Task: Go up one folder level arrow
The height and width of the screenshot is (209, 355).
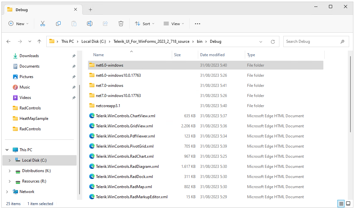Action: coord(39,41)
